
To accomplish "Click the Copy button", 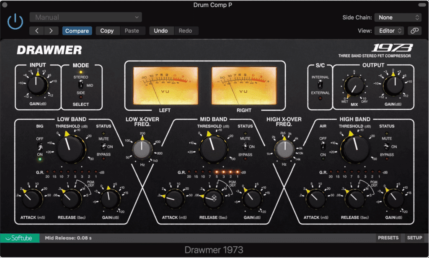I will [x=107, y=31].
